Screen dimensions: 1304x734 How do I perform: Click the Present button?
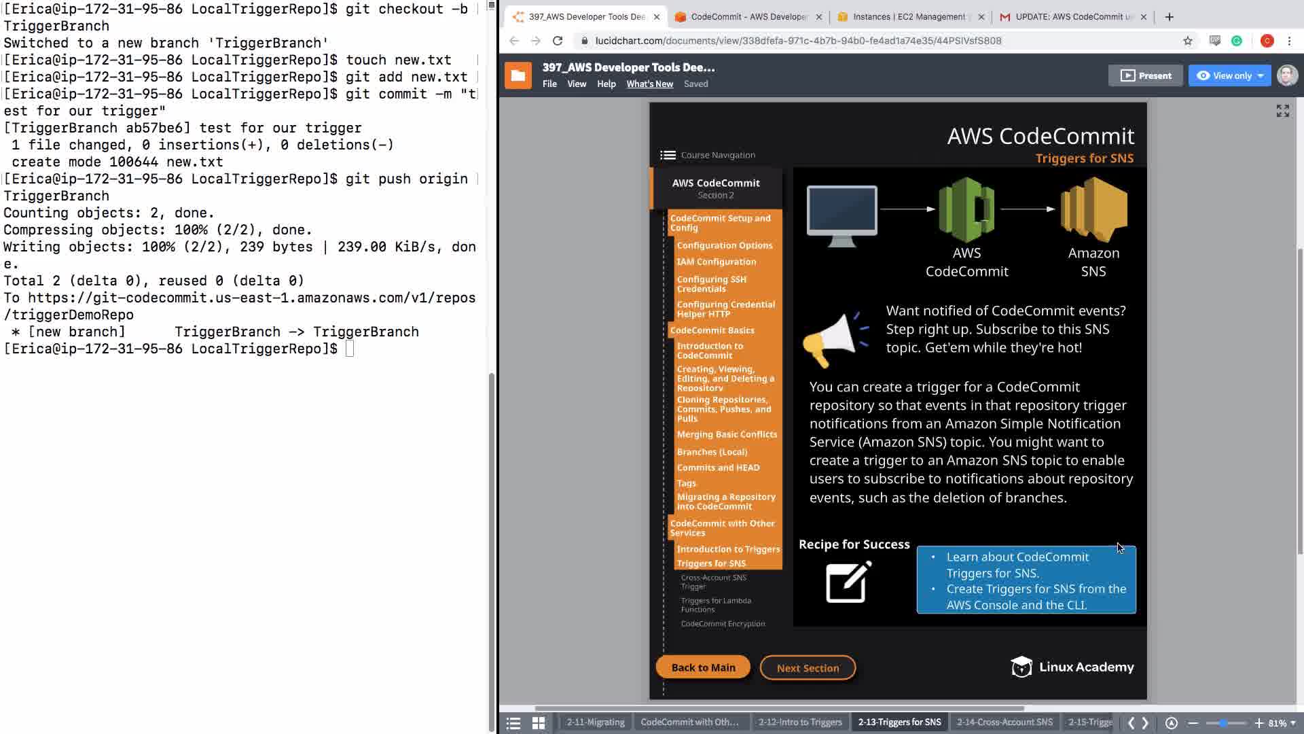tap(1145, 75)
